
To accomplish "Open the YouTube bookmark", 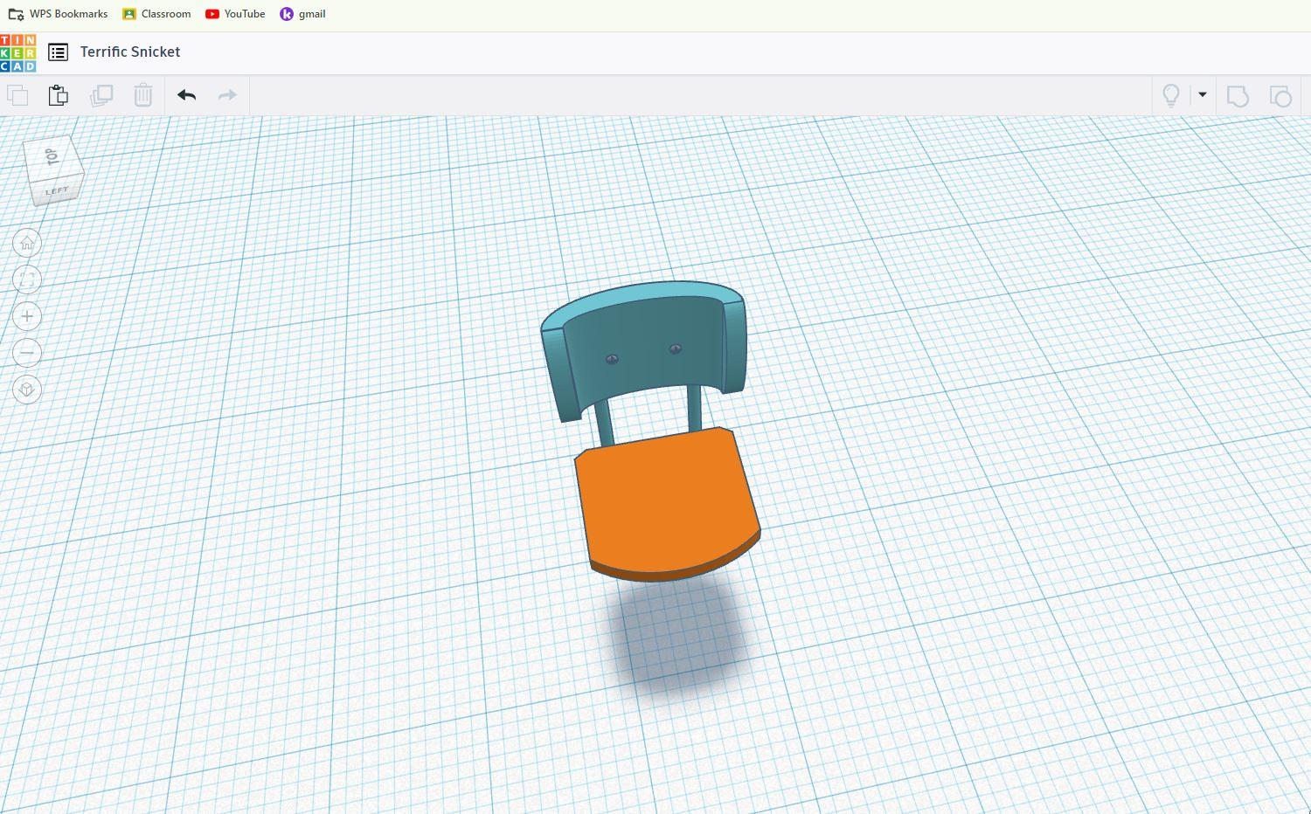I will [x=235, y=14].
